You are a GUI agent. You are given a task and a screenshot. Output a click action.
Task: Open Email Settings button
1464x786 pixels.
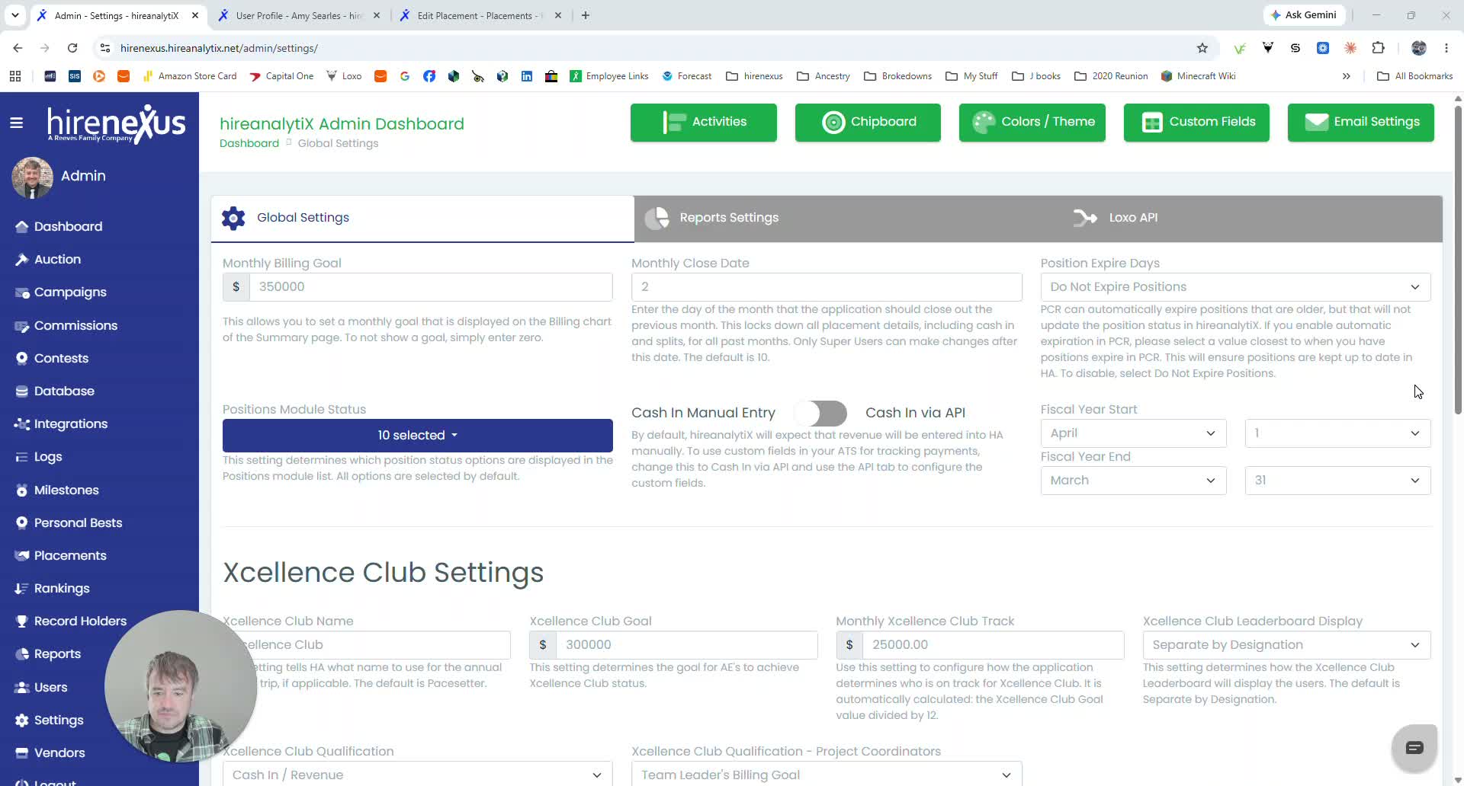pyautogui.click(x=1361, y=122)
